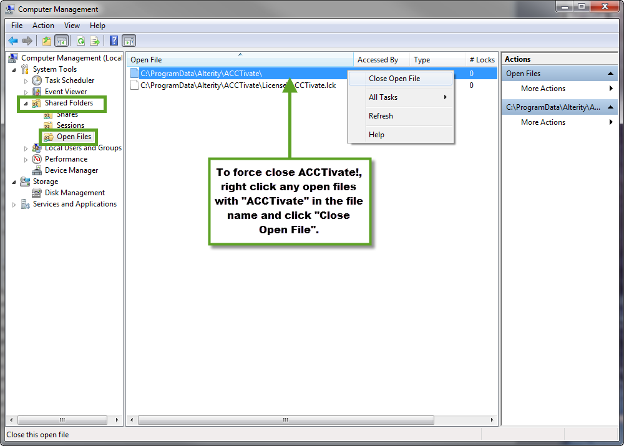Toggle the Show/Hide Console Tree icon
Screen dimensions: 624x446
click(62, 41)
